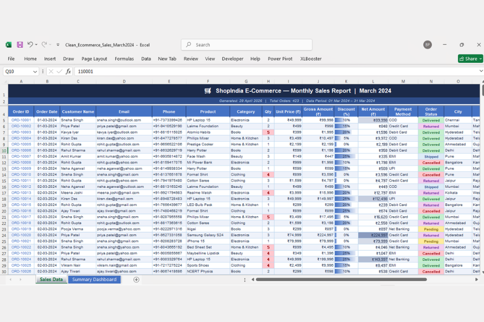The image size is (484, 322).
Task: Click the Cancel X icon in formula bar
Action: [x=51, y=71]
